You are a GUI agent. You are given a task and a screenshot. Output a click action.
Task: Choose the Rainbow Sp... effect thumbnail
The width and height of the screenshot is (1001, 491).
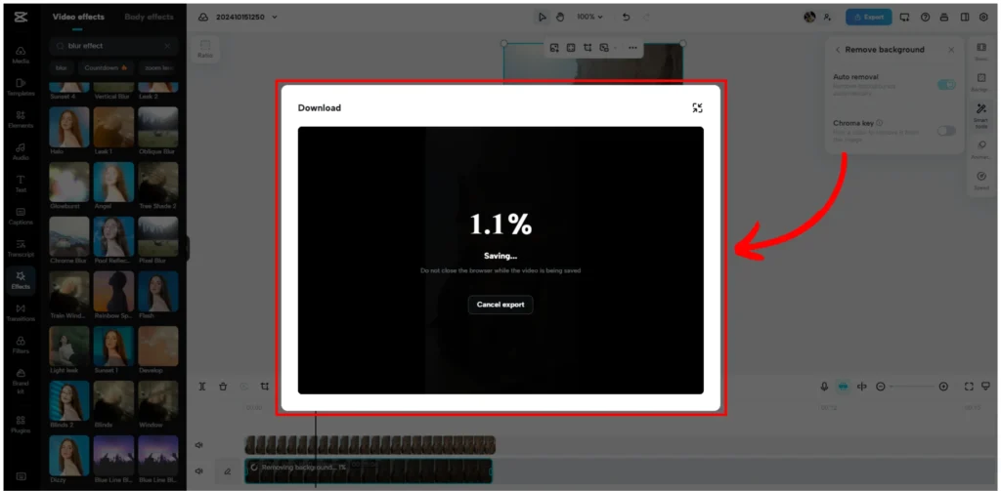(113, 292)
